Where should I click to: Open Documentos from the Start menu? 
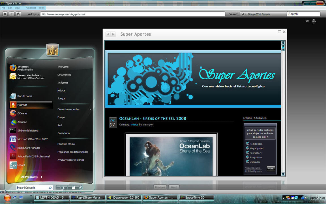pyautogui.click(x=64, y=75)
